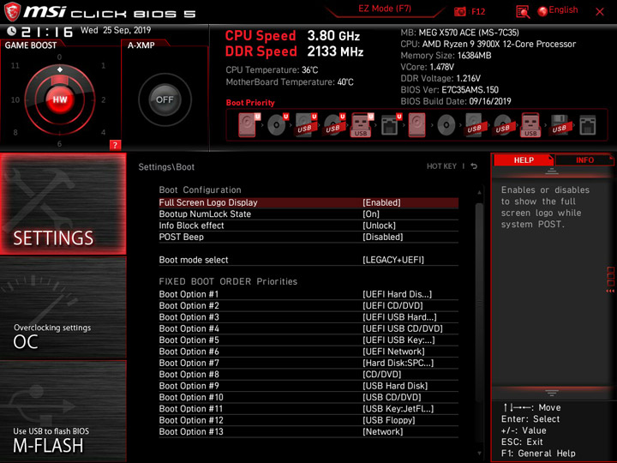The width and height of the screenshot is (617, 463).
Task: Click the HOT KEY label
Action: [441, 166]
